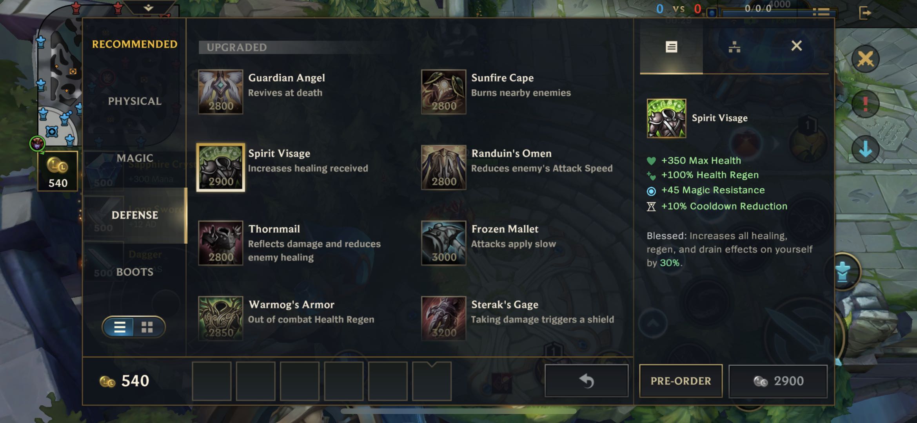Pre-order Spirit Visage
The height and width of the screenshot is (423, 917).
681,381
